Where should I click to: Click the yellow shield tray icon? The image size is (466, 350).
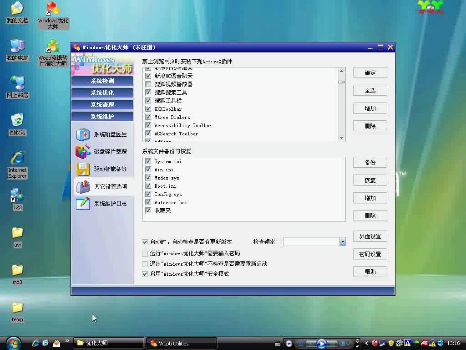coord(391,343)
